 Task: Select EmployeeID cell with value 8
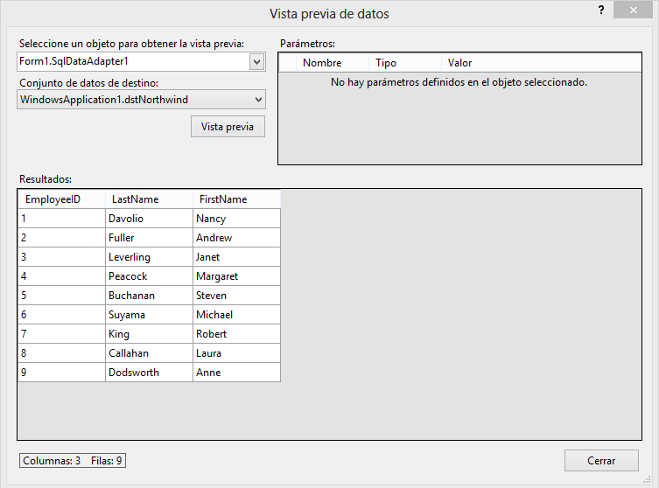(x=62, y=353)
